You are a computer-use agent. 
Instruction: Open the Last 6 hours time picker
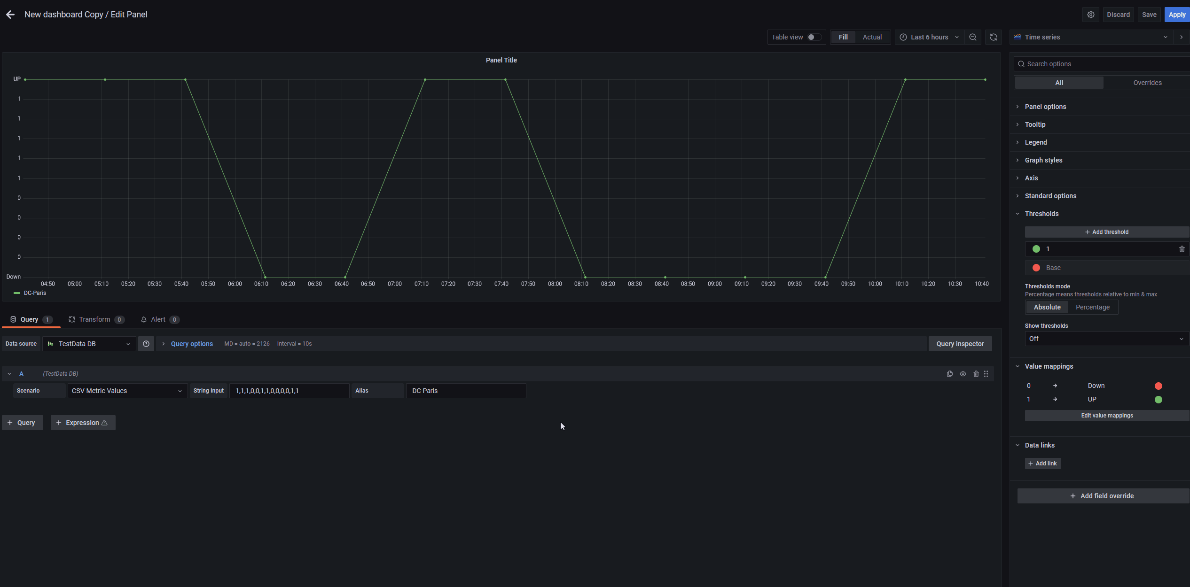(x=929, y=37)
